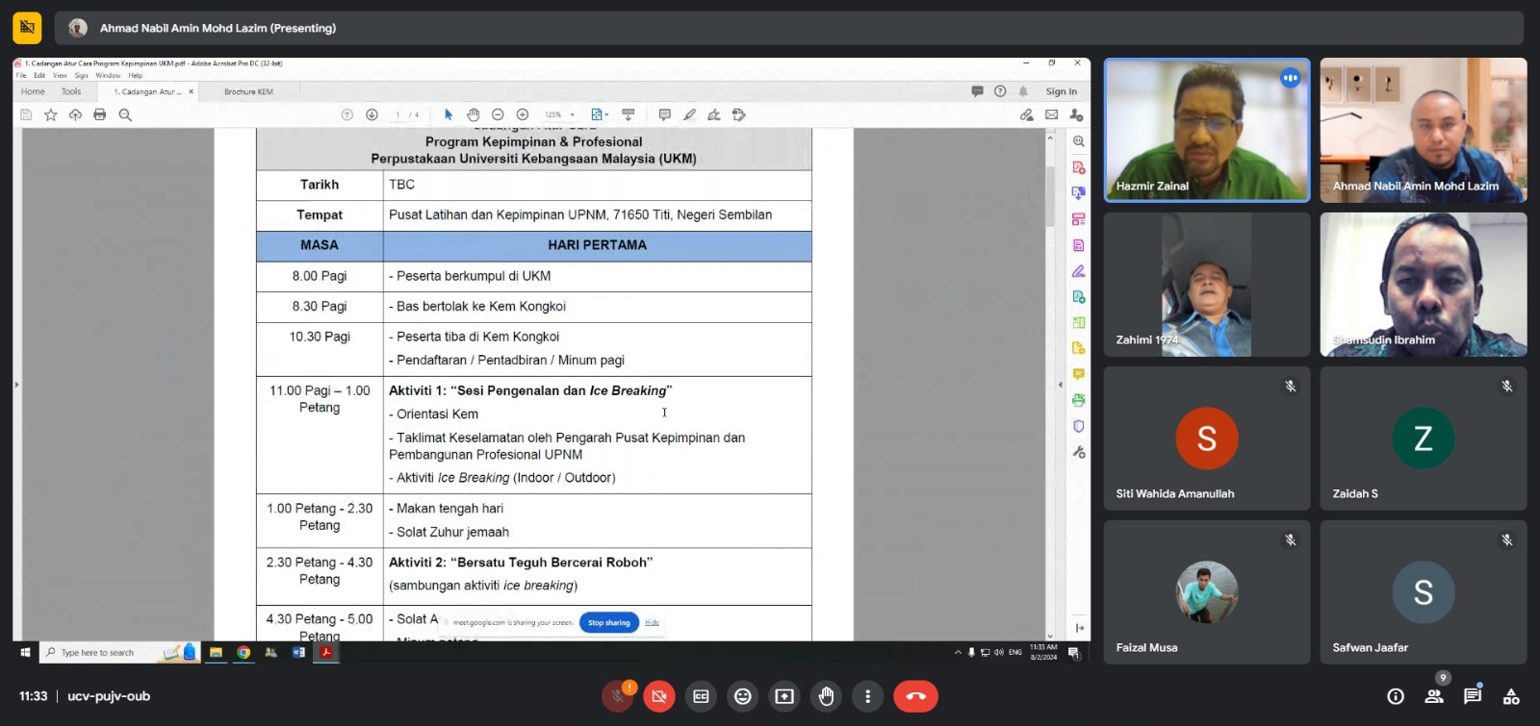1540x726 pixels.
Task: Click the presentation indicator icon at top-left
Action: coord(27,28)
